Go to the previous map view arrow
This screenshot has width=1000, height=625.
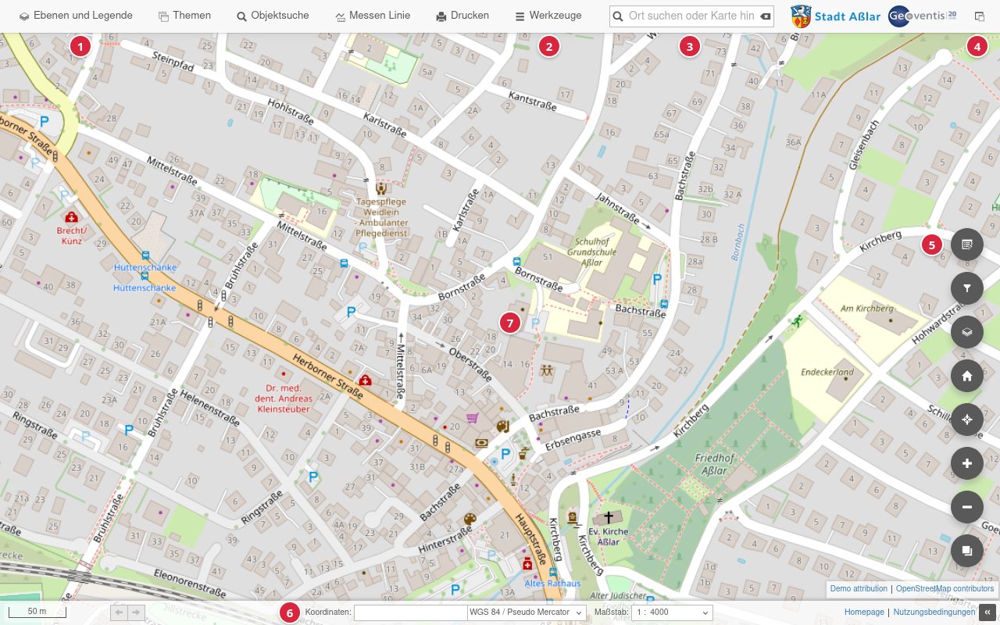click(120, 612)
